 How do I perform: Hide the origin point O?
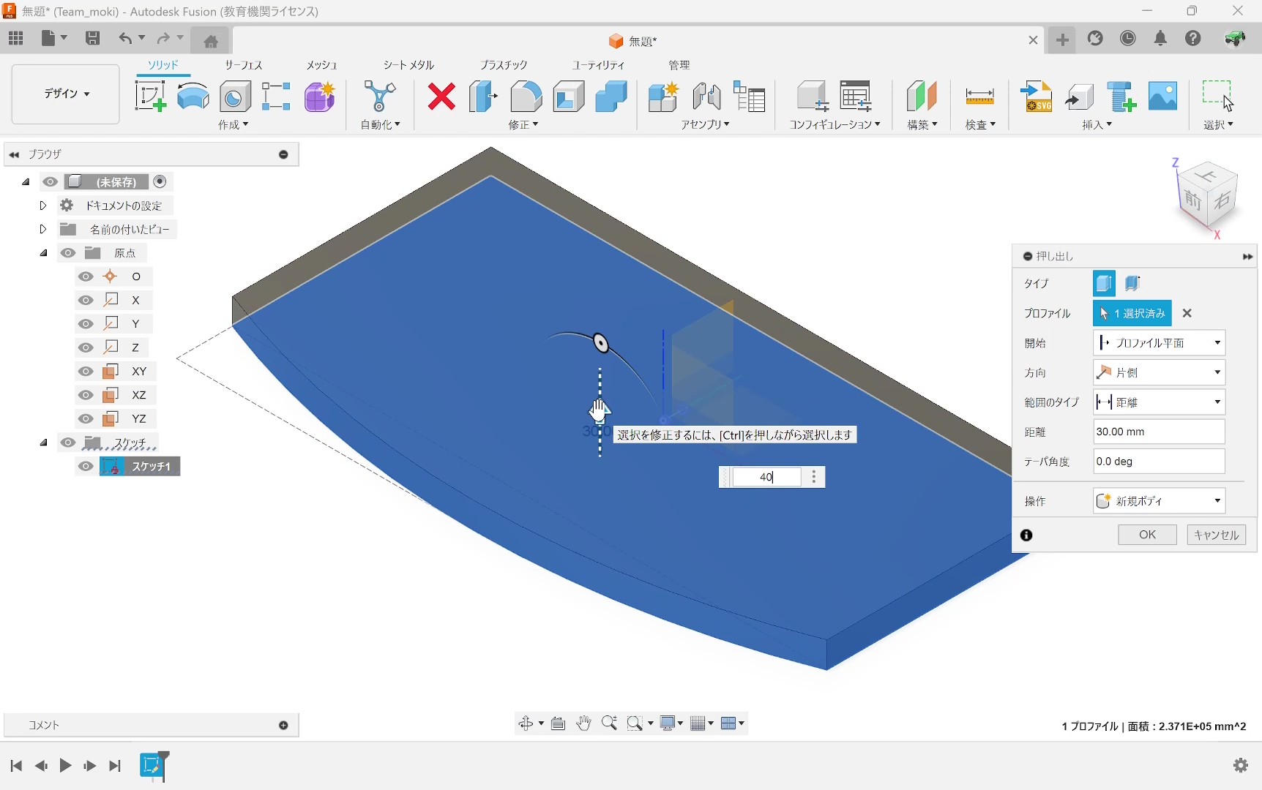pos(86,276)
